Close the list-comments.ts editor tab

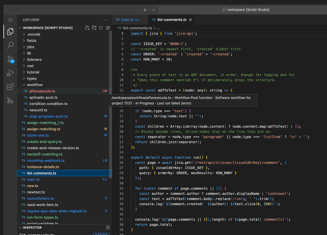(190, 20)
